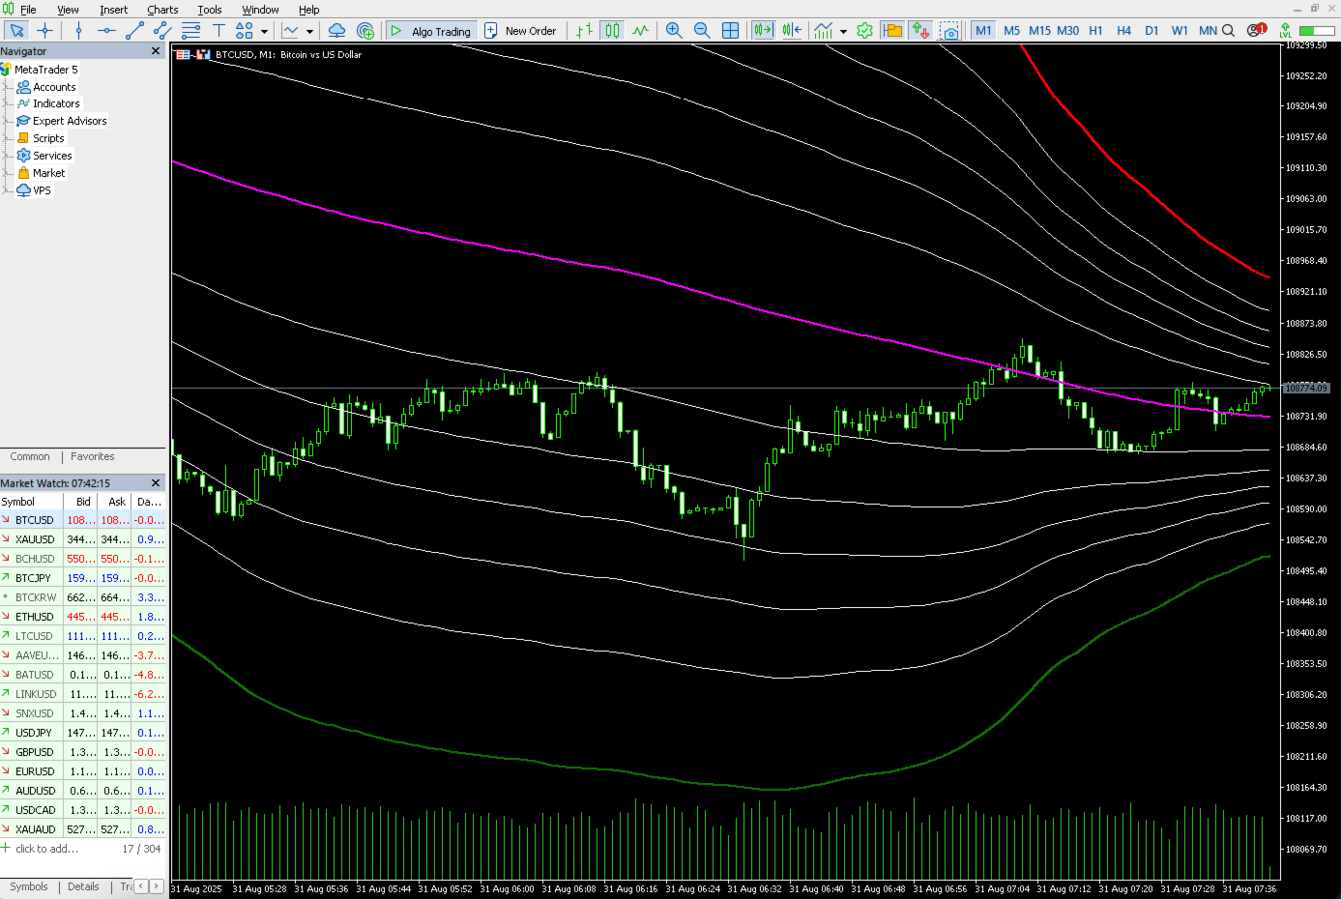Open the green MQL5 strategy icon
Screen dimensions: 1341x899
pyautogui.click(x=865, y=31)
